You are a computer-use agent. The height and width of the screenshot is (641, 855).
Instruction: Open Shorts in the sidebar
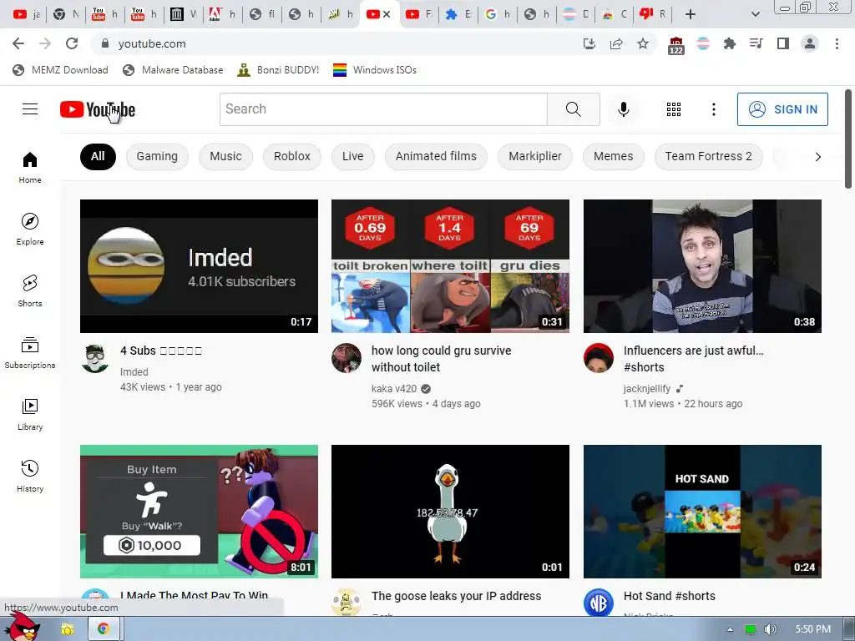tap(30, 290)
